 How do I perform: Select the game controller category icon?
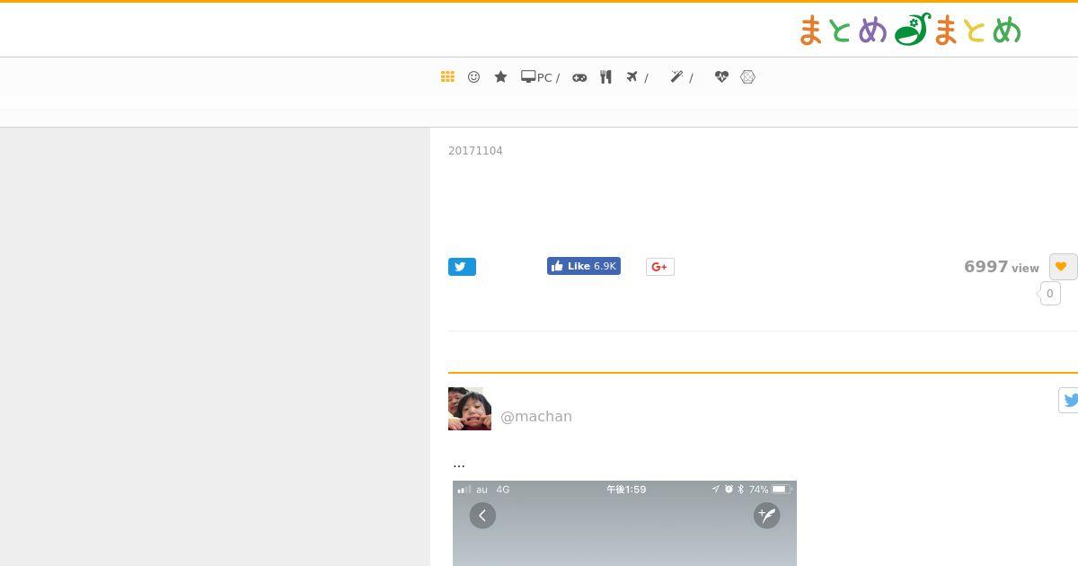coord(579,77)
